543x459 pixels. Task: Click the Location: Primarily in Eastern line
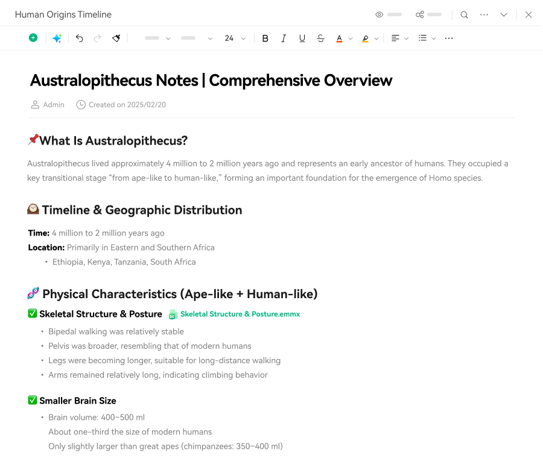coord(121,248)
